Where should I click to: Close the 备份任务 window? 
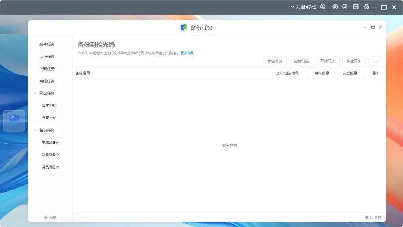(381, 27)
